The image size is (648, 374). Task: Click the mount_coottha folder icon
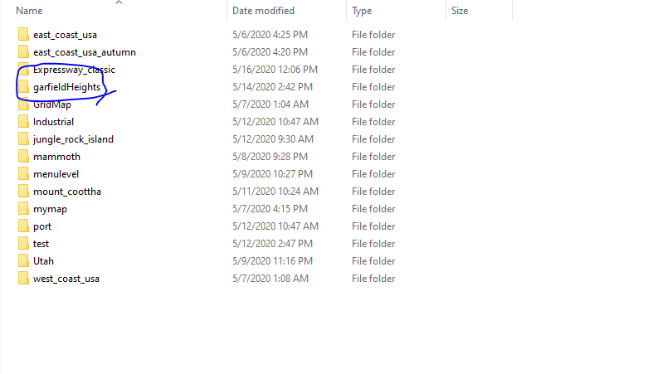tap(23, 192)
